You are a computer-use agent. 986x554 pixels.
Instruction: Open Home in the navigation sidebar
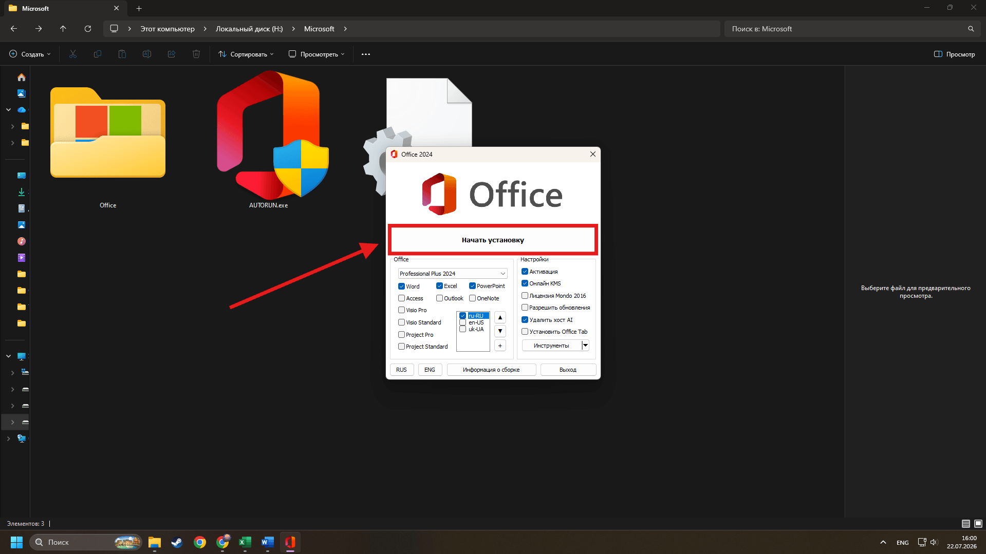(x=22, y=77)
